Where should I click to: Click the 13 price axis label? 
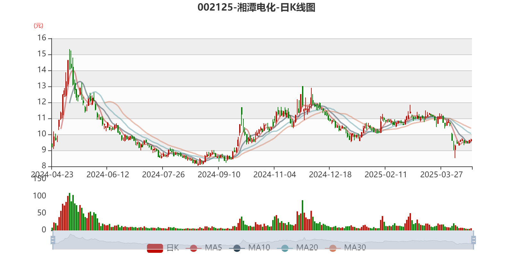[42, 86]
